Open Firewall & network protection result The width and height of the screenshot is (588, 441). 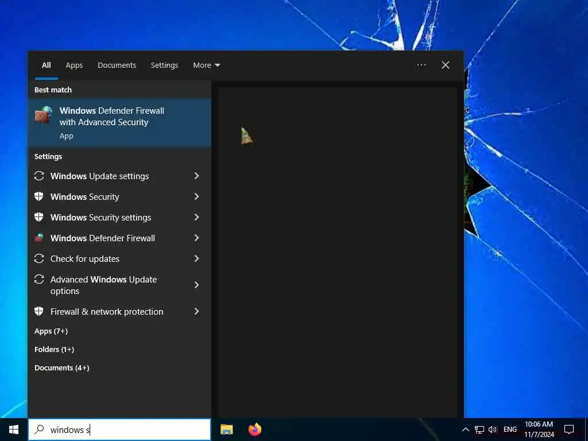coord(119,311)
